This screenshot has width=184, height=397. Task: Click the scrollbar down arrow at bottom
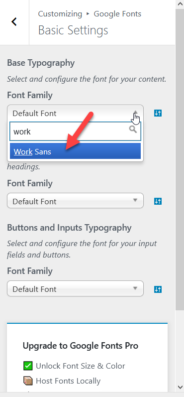180,387
